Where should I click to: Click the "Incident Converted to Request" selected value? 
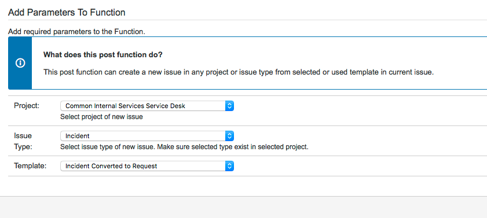[x=111, y=166]
